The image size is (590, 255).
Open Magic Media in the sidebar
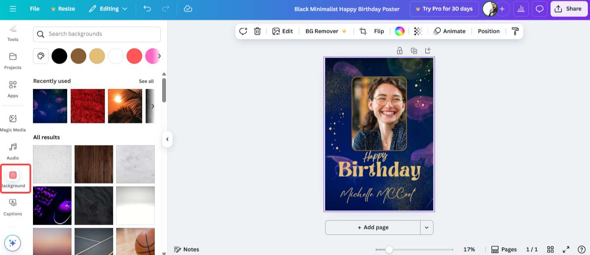click(13, 123)
